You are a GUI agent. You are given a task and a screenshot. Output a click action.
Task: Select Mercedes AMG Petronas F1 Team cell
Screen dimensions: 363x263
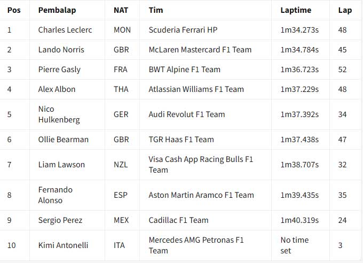196,245
